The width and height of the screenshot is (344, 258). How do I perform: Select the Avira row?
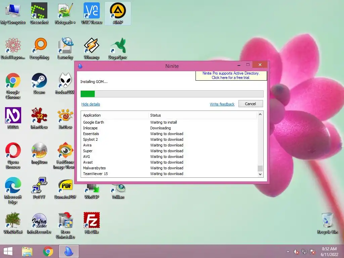169,145
